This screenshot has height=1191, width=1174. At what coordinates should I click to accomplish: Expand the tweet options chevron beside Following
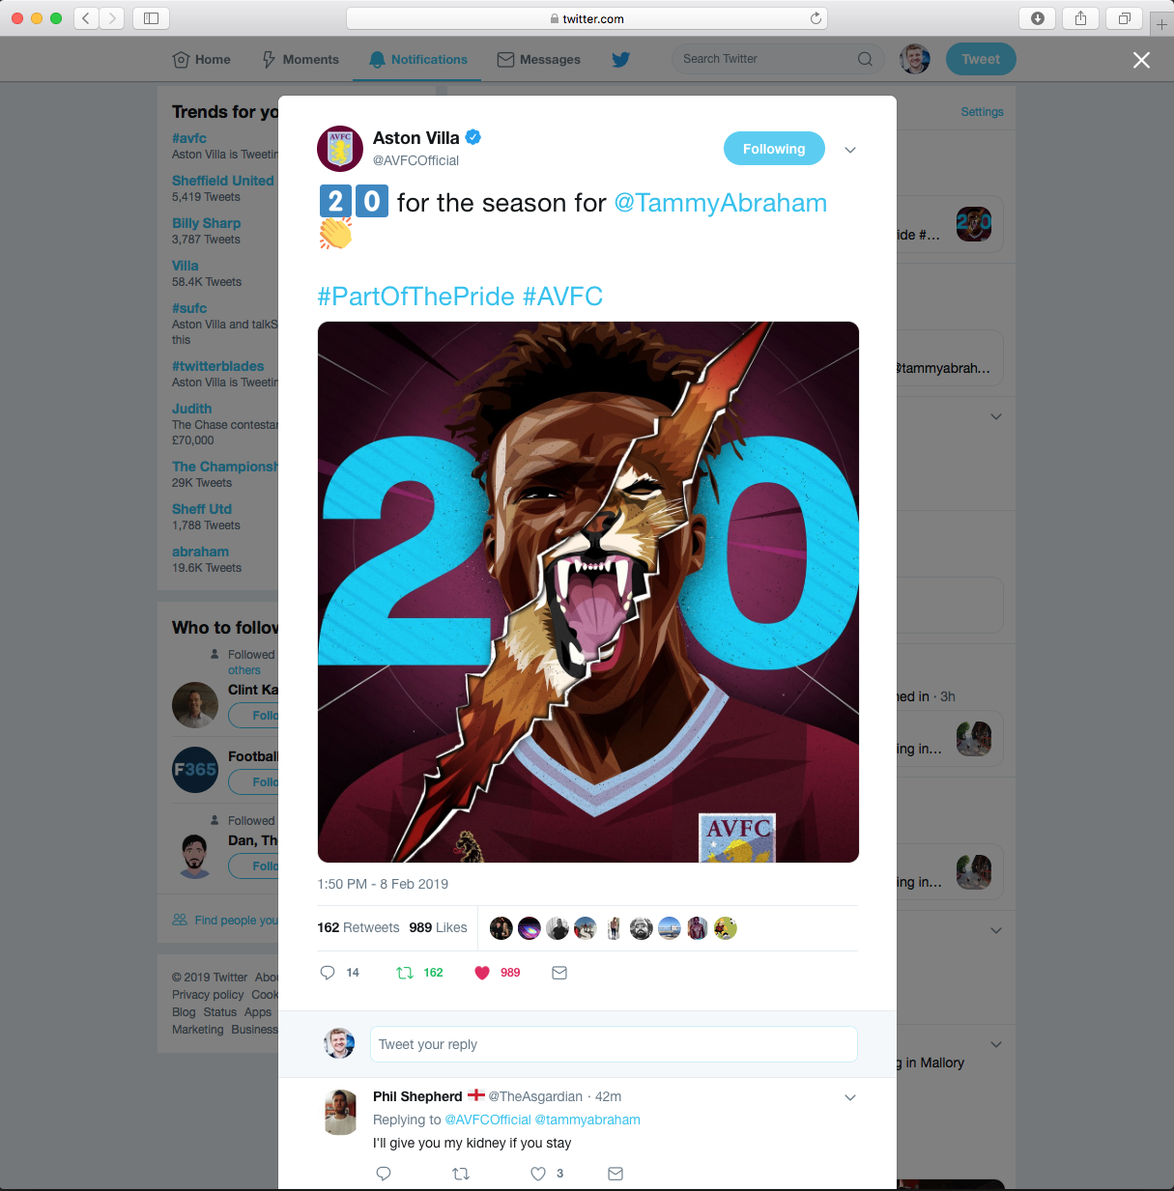850,150
